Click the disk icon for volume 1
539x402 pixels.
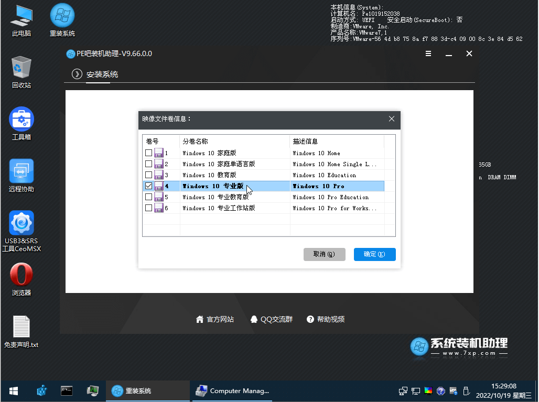(158, 153)
